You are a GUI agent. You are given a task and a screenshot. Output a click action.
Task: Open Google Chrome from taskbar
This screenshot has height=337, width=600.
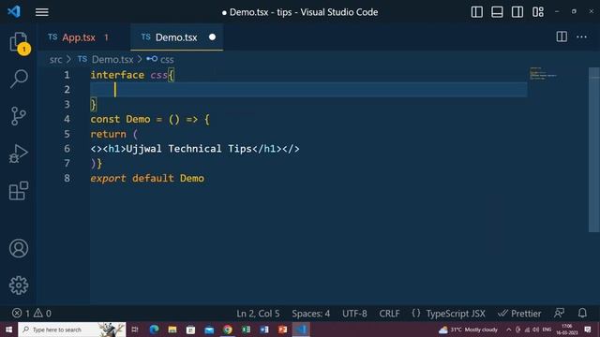tap(228, 330)
